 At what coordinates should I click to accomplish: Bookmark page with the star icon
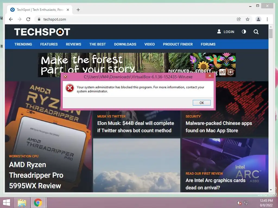pos(248,19)
